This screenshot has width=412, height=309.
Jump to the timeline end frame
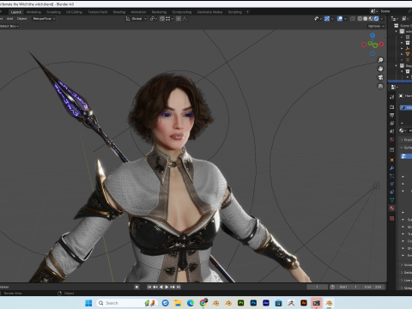click(x=179, y=287)
